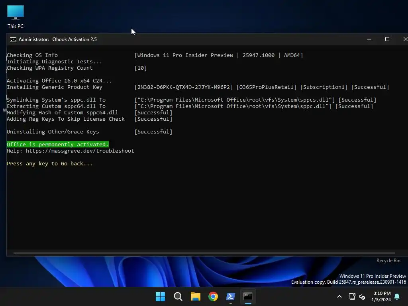Launch File Explorer from taskbar
The height and width of the screenshot is (306, 408).
[195, 296]
